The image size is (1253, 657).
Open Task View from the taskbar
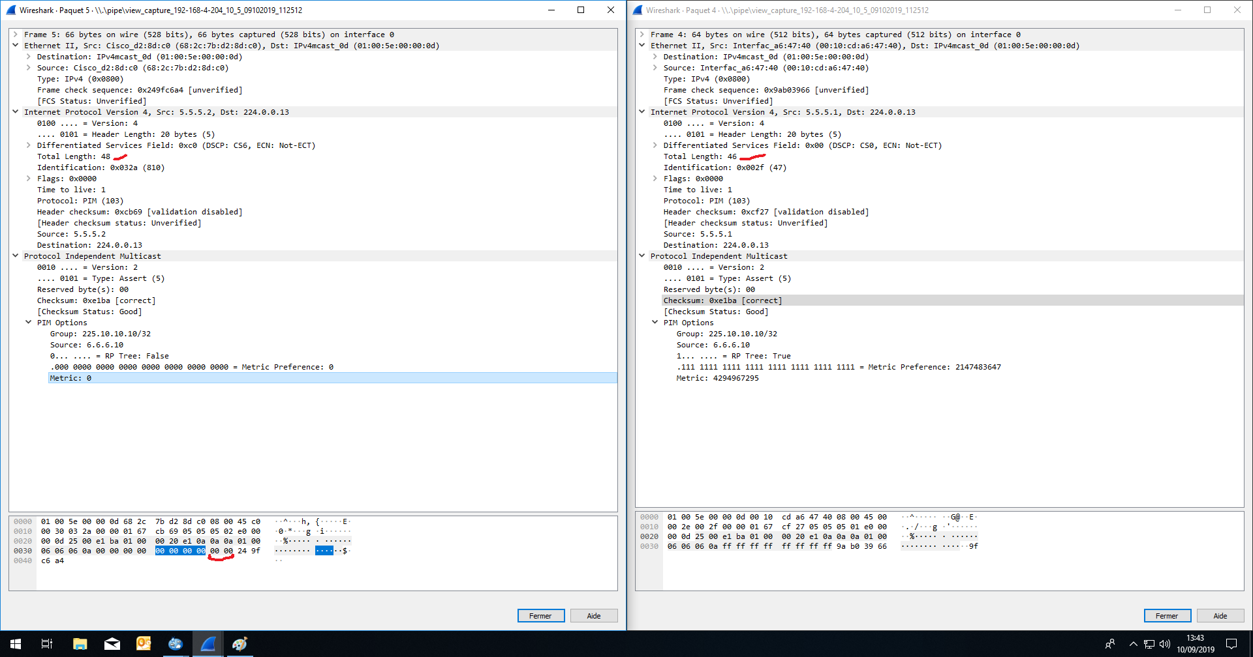[47, 644]
